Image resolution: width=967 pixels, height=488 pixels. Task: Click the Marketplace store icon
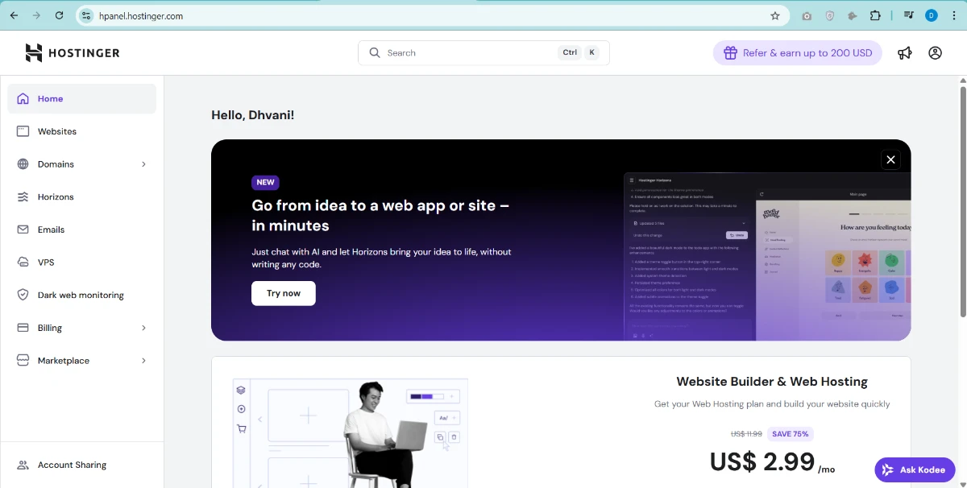pyautogui.click(x=23, y=361)
